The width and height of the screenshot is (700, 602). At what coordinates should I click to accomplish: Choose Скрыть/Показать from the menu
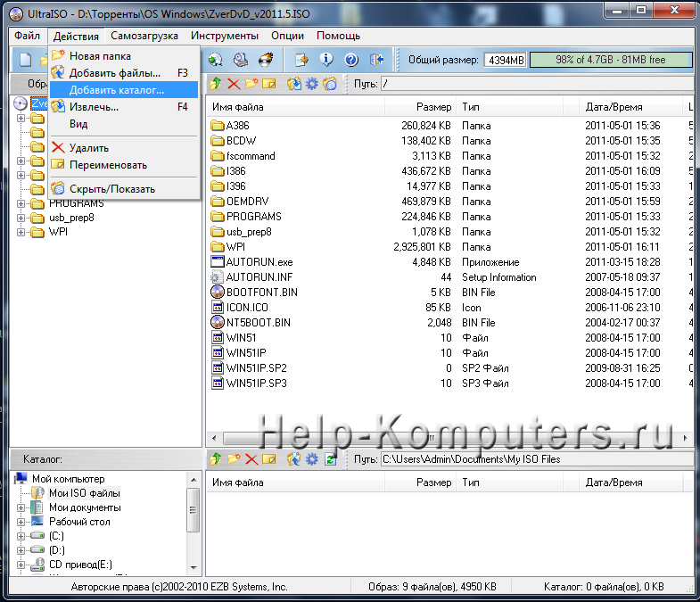click(124, 189)
